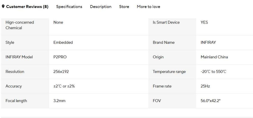
Task: Click the Mainland China origin value
Action: click(x=214, y=57)
